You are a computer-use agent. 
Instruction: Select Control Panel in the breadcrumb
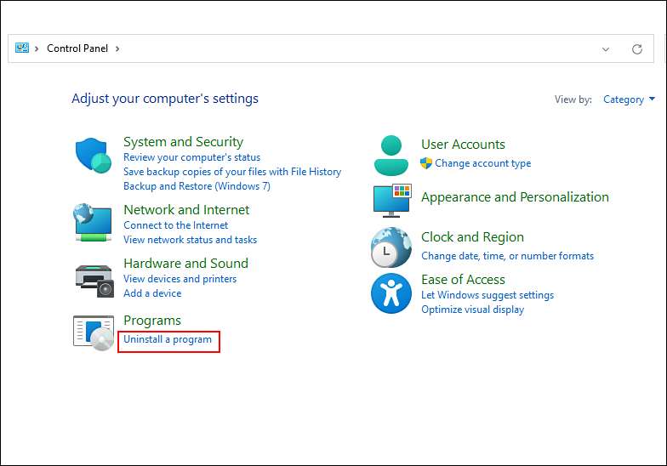77,48
